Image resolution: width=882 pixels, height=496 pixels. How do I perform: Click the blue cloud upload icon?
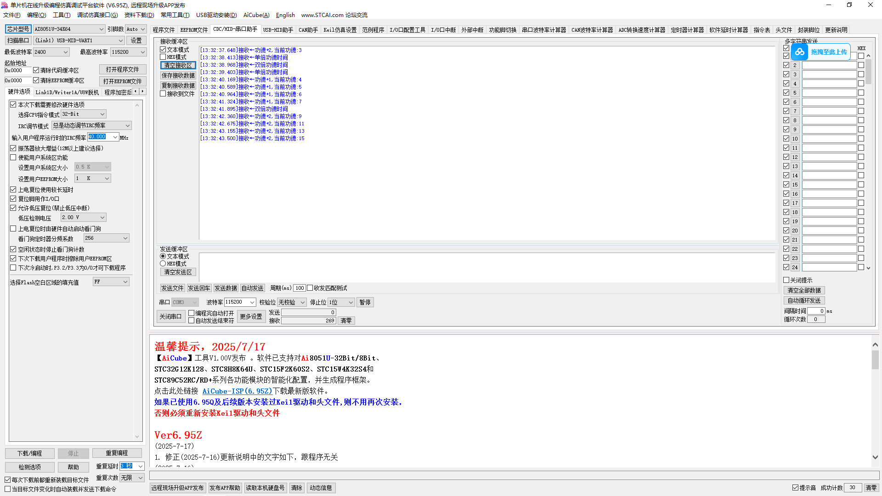coord(800,52)
